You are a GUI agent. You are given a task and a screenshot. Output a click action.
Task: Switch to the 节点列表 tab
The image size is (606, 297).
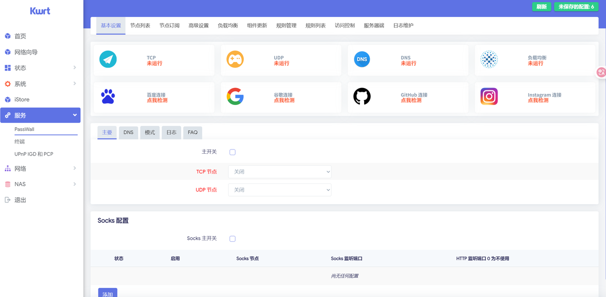pyautogui.click(x=140, y=26)
